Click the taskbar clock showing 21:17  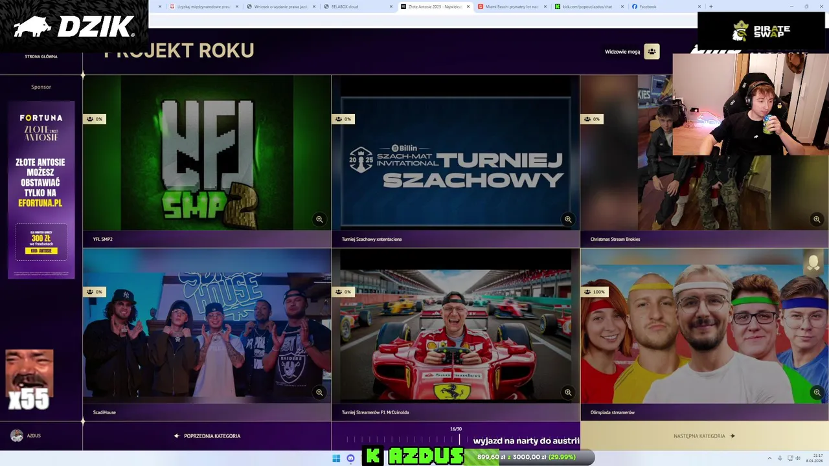pos(815,458)
